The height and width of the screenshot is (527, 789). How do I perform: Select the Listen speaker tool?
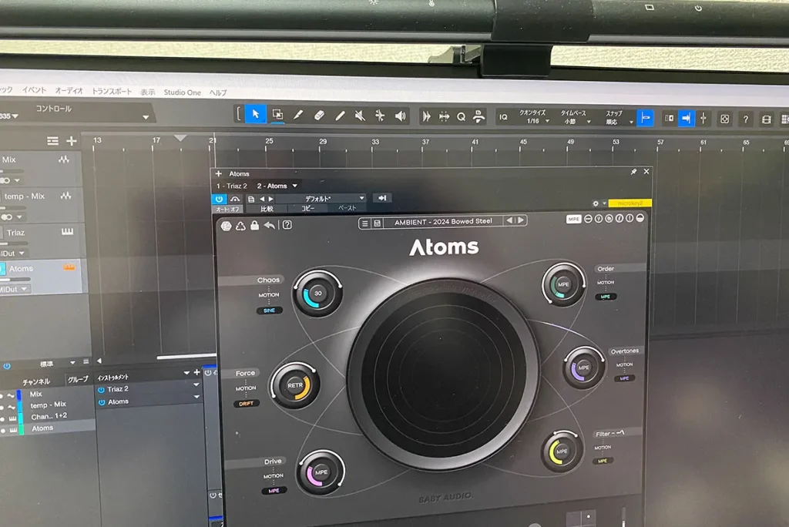(401, 116)
